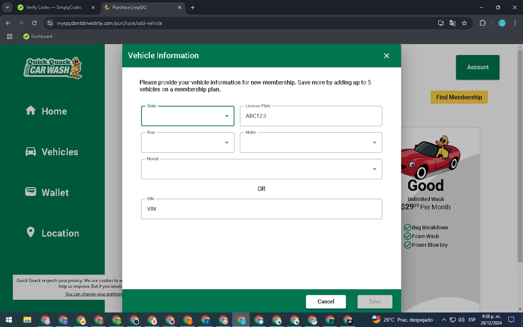This screenshot has width=523, height=327.
Task: Reload the page
Action: (34, 23)
